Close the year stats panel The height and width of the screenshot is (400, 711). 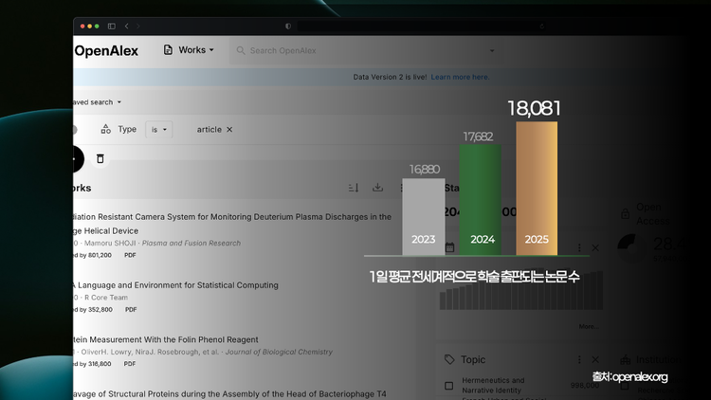point(595,247)
